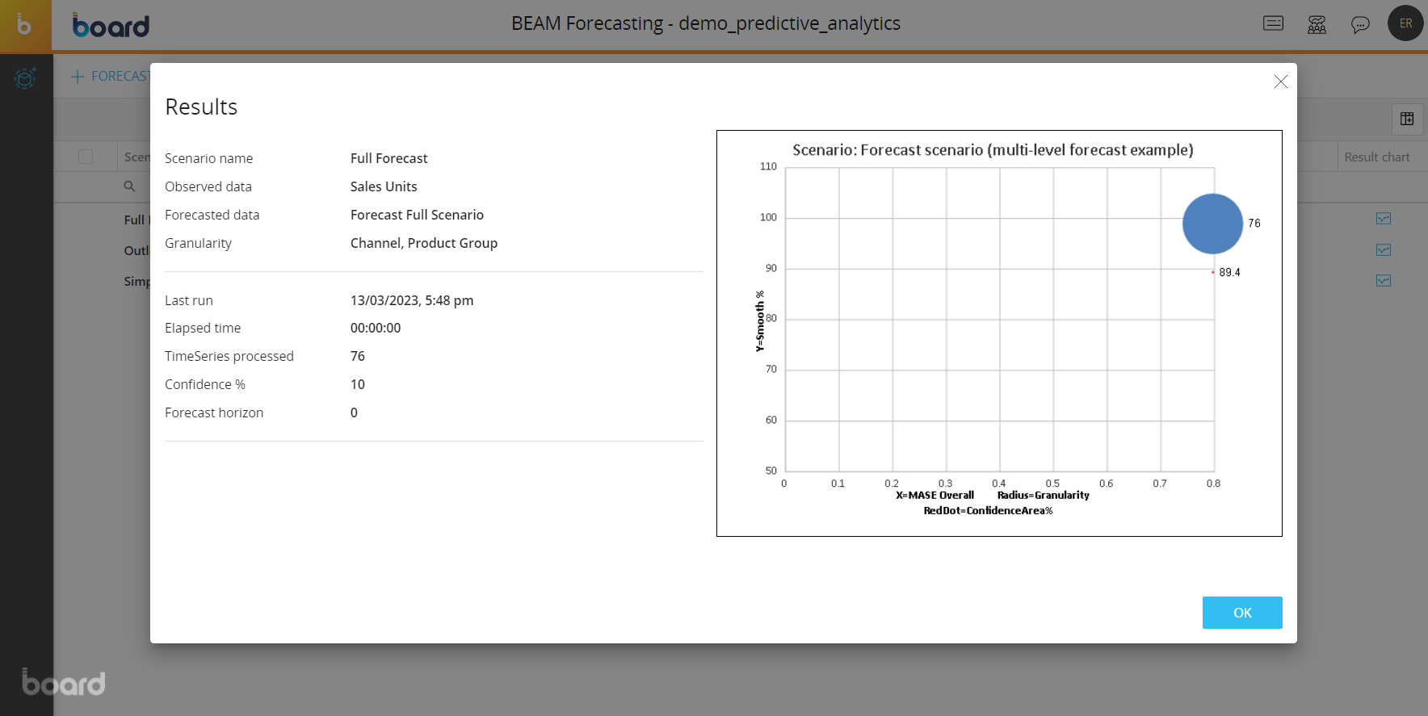Open result chart icon for third scenario

click(x=1384, y=281)
